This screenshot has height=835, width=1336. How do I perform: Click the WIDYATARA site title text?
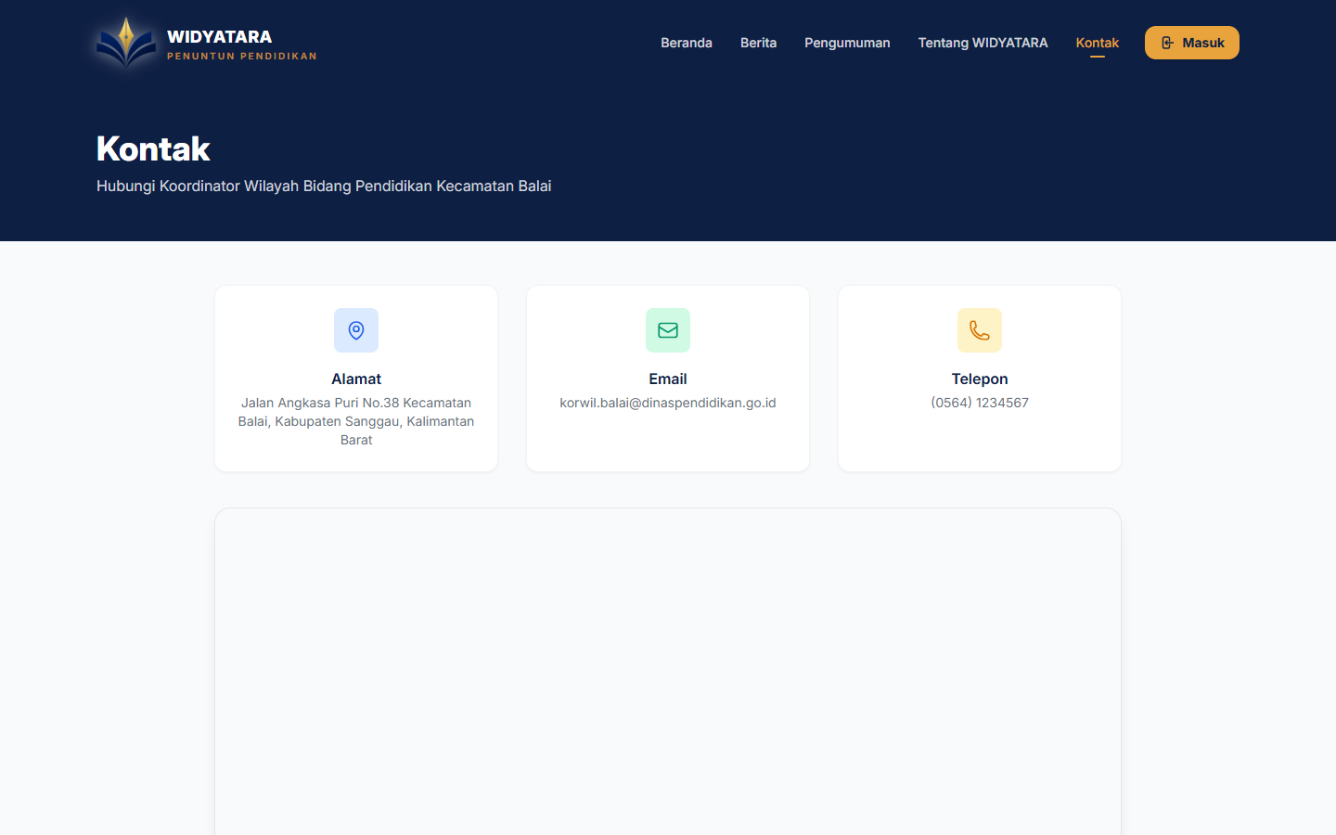[x=219, y=37]
